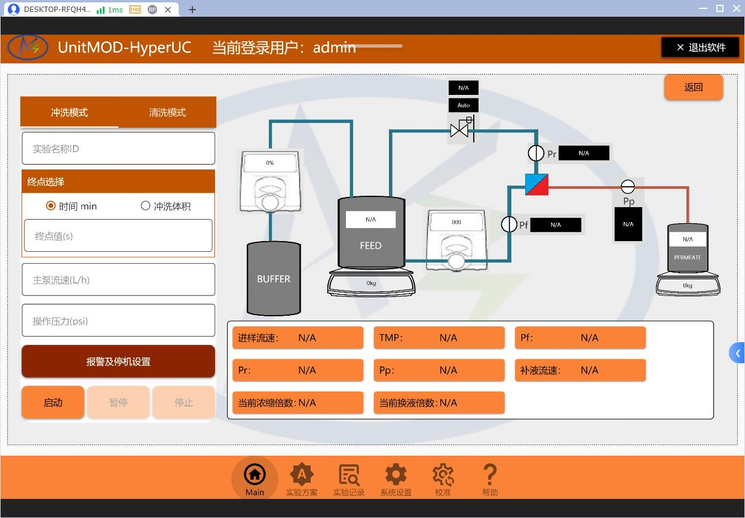
Task: Open 校准 calibration icon
Action: point(443,480)
